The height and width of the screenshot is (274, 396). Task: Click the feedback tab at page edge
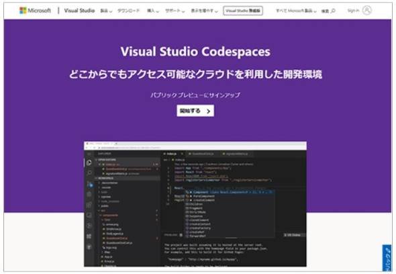387,259
